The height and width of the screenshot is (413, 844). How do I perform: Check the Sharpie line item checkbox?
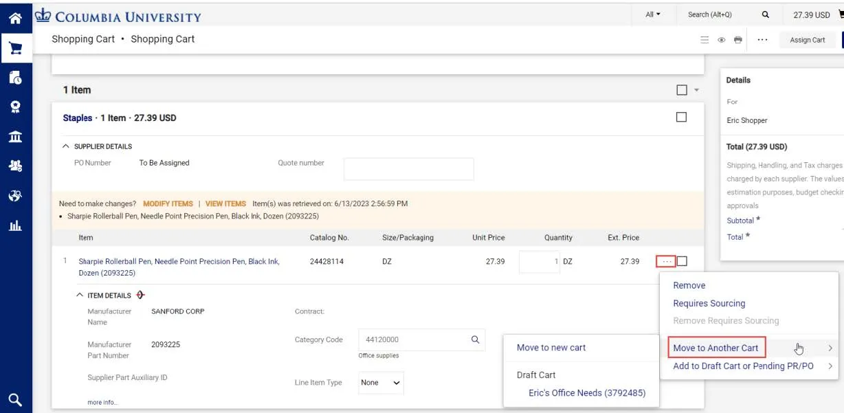click(x=682, y=261)
